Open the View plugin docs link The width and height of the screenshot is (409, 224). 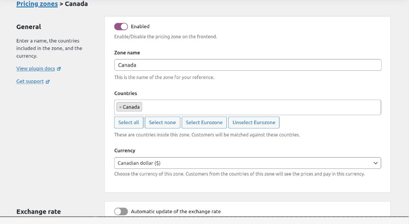click(x=36, y=69)
